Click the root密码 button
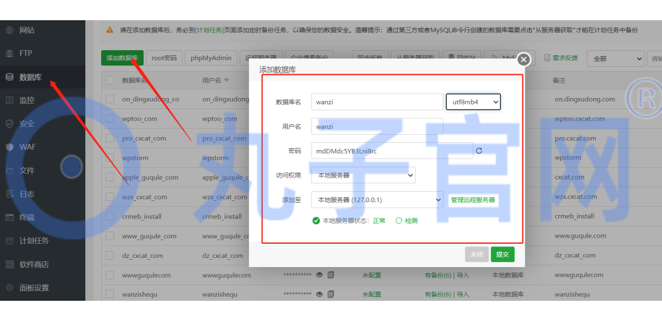The image size is (662, 321). 164,58
